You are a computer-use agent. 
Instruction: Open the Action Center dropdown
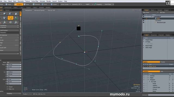click(x=66, y=4)
